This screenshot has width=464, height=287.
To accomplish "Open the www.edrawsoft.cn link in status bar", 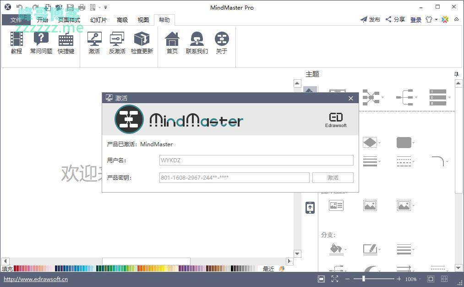I will [36, 279].
